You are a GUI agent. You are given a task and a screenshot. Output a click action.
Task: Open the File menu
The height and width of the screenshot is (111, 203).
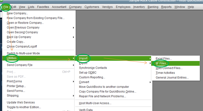6,7
